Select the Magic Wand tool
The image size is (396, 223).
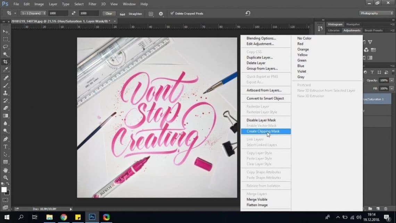click(x=6, y=54)
